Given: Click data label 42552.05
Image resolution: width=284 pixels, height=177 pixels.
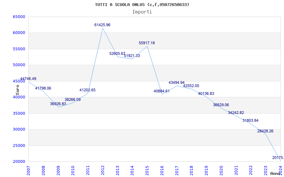Looking at the screenshot, I should (191, 86).
